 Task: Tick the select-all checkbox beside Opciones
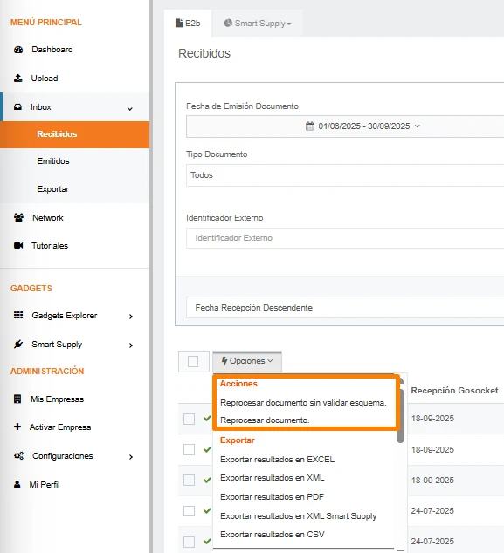(x=193, y=361)
